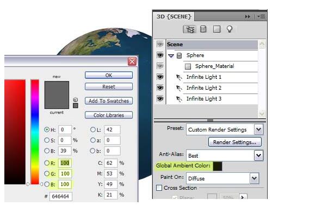The width and height of the screenshot is (322, 206).
Task: Collapse the Sphere tree node triangle
Action: (171, 55)
